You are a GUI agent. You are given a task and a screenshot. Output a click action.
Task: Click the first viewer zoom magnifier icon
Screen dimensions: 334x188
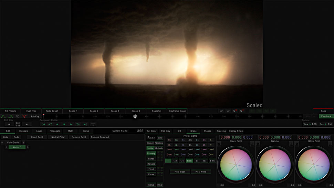click(x=221, y=111)
